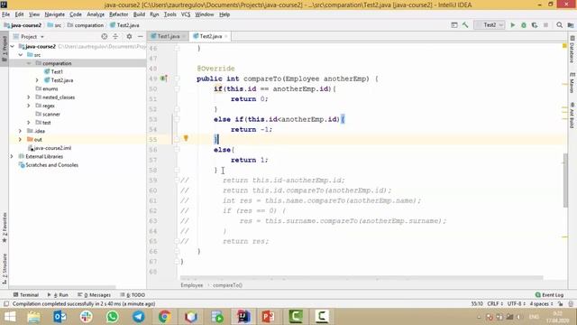
Task: Hide the Project tool window
Action: point(141,36)
